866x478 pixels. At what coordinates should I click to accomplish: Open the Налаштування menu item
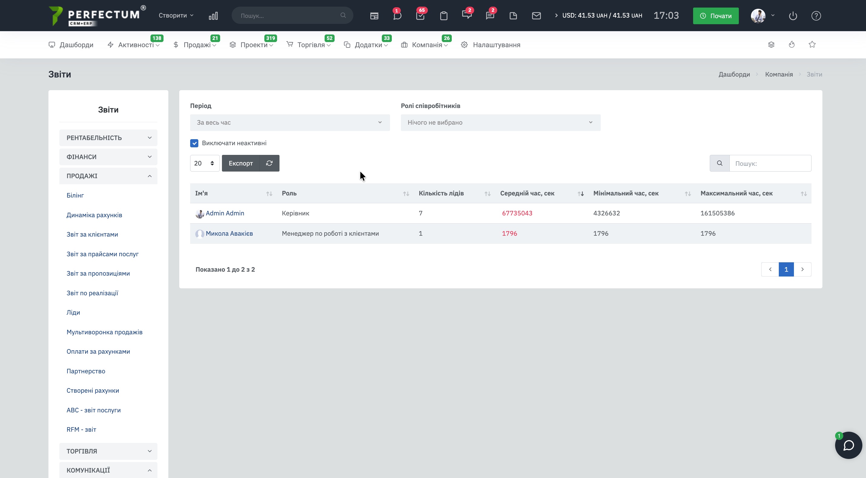[496, 45]
